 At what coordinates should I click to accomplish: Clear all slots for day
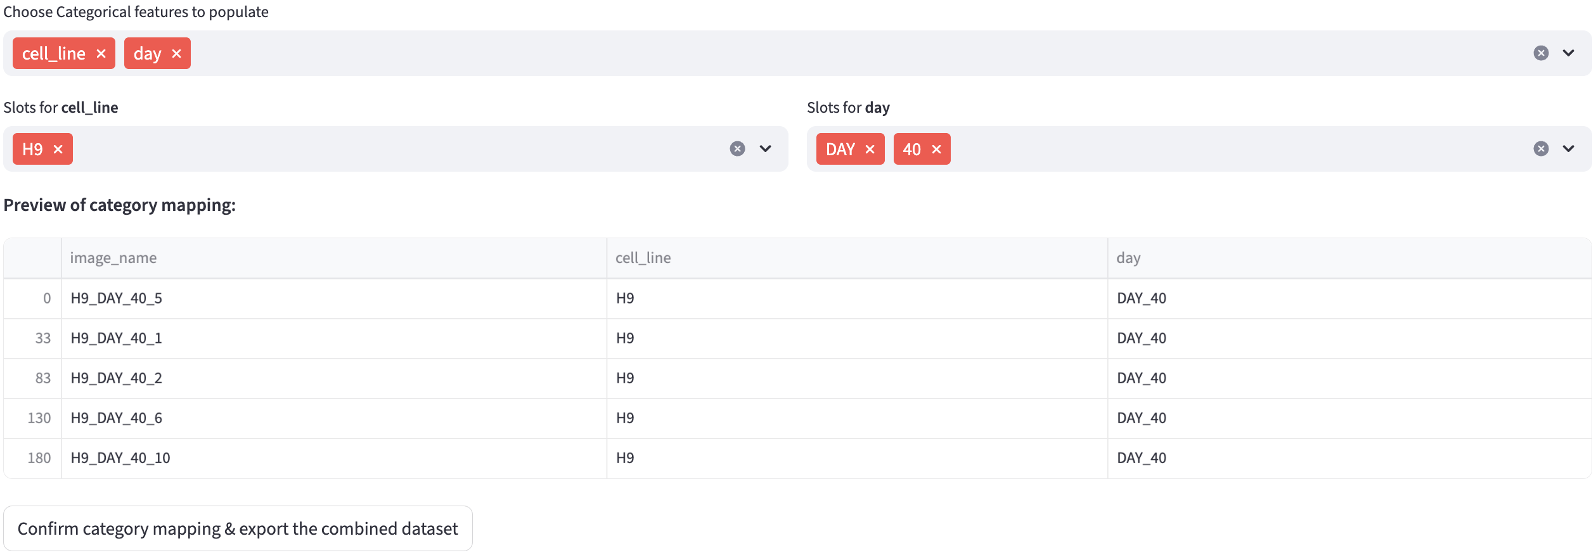[1541, 149]
